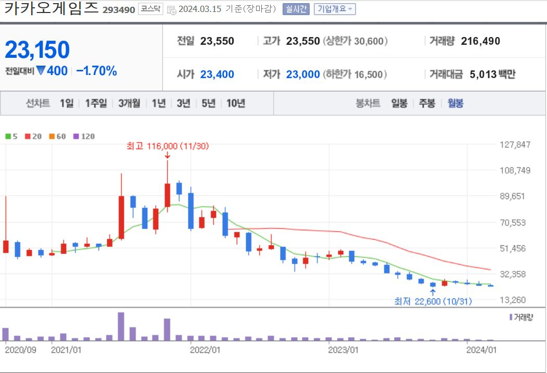Click the 상한가 30,600 text
This screenshot has height=373, width=547.
click(355, 41)
